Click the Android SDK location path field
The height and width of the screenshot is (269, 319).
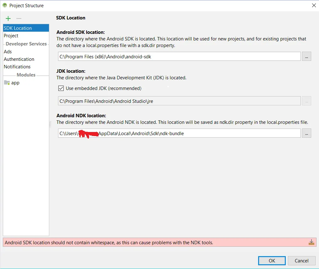coord(179,56)
